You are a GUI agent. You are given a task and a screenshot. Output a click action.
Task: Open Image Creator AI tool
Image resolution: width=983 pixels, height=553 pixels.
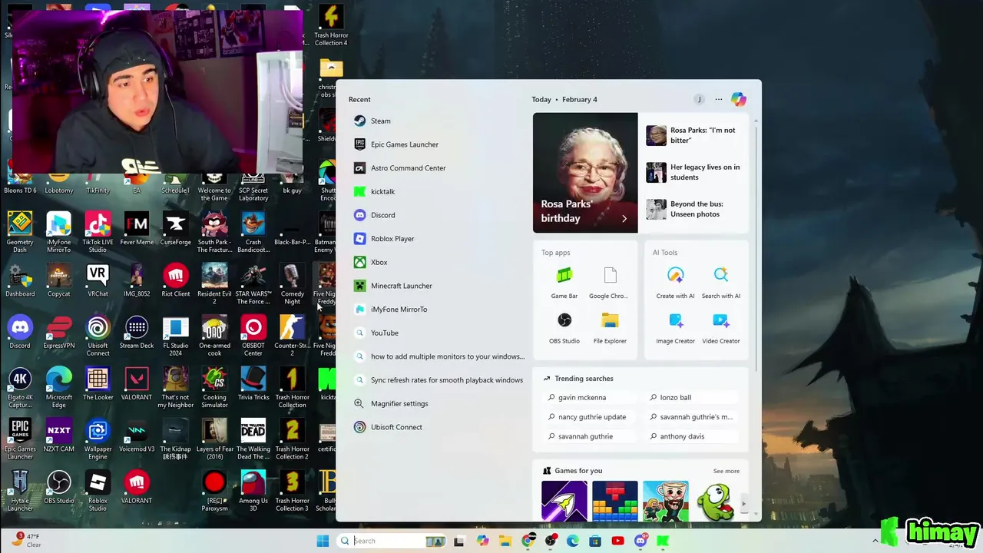tap(676, 327)
